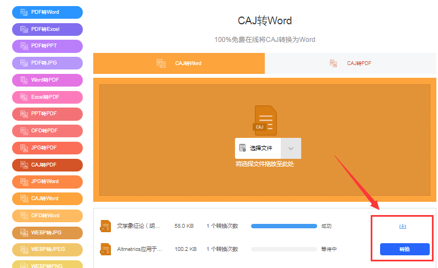The width and height of the screenshot is (438, 268).
Task: Go to WEBP转JPEG in the sidebar
Action: [x=47, y=250]
